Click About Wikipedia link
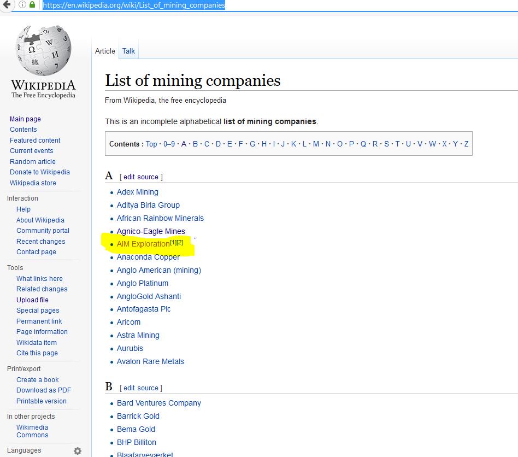This screenshot has width=518, height=457. tap(40, 220)
